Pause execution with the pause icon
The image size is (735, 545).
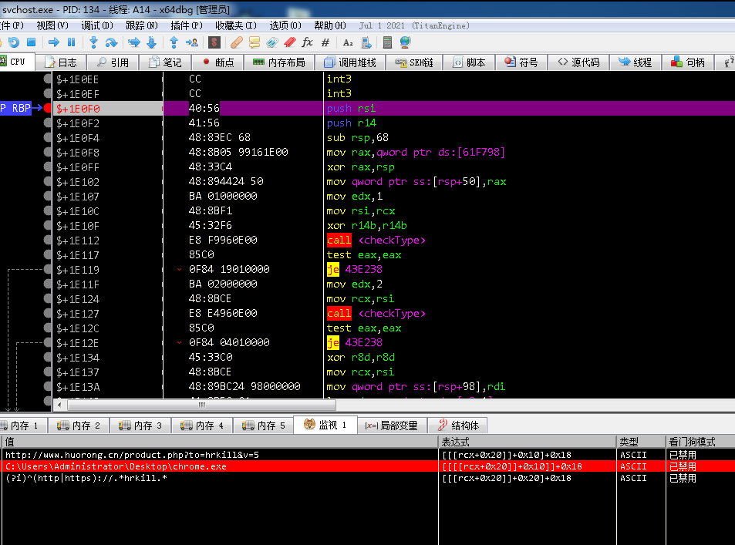tap(72, 42)
